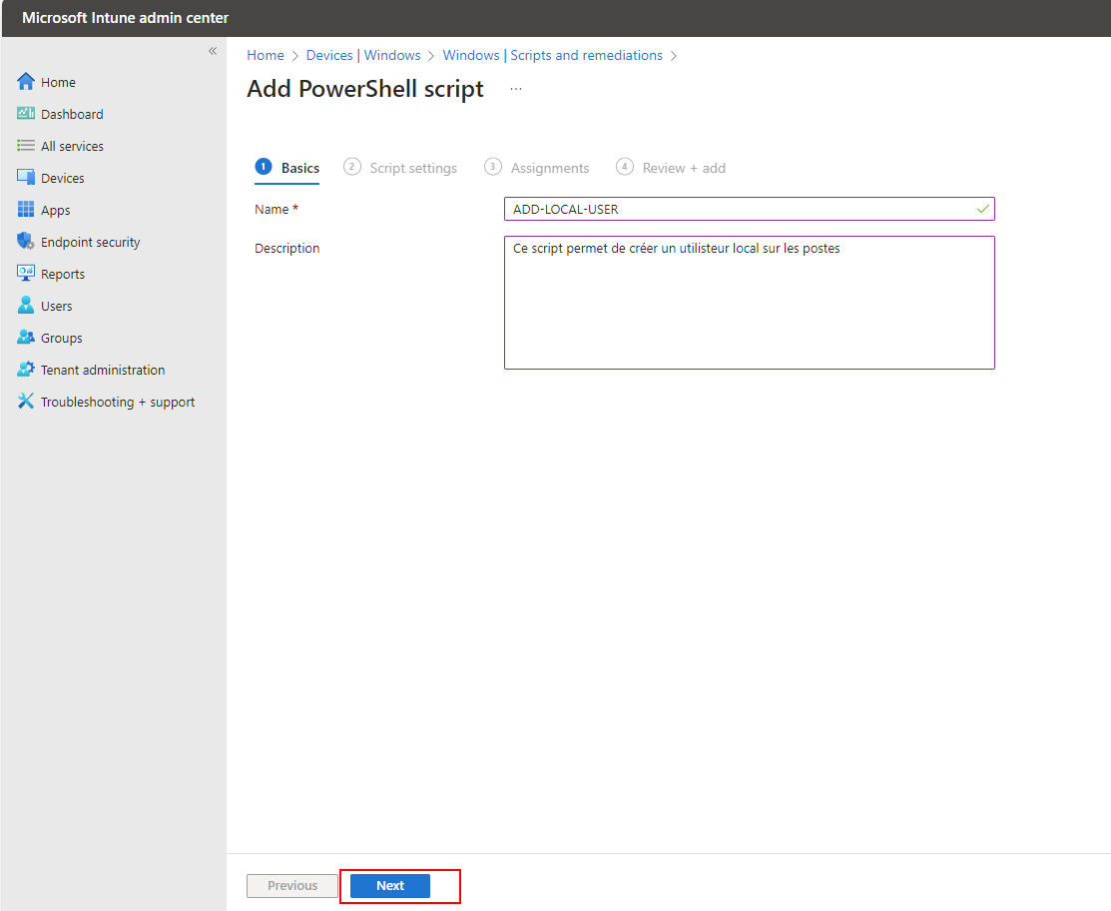Open the Dashboard chart icon
Screen dimensions: 1111x911
[26, 114]
